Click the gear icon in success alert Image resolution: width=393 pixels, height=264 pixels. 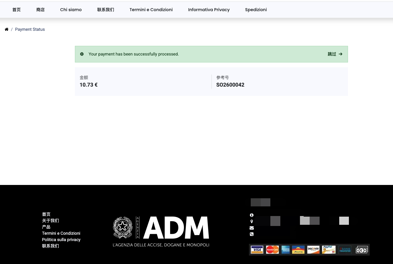click(82, 54)
